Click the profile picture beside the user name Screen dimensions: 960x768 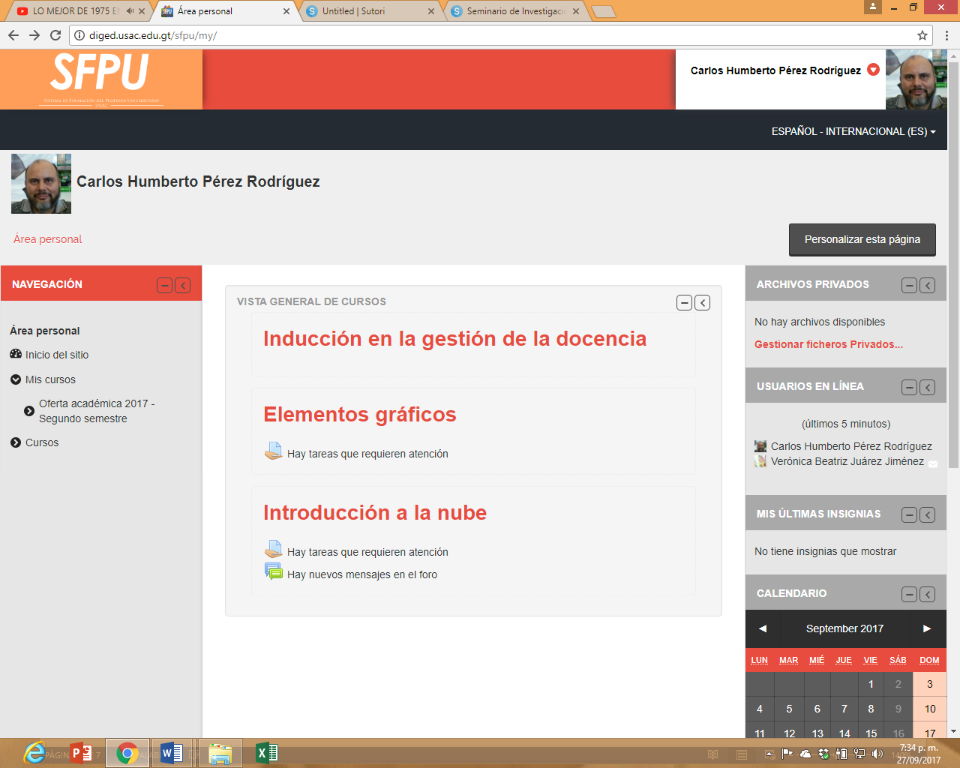tap(41, 184)
